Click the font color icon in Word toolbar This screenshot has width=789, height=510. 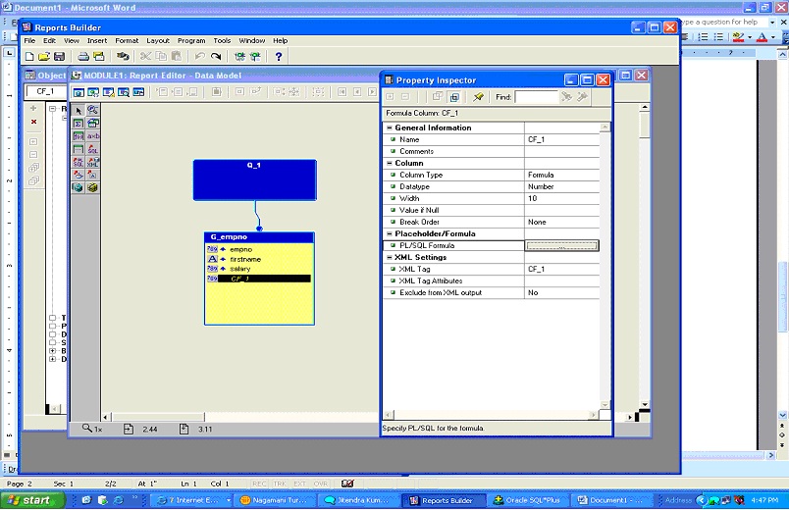click(762, 37)
